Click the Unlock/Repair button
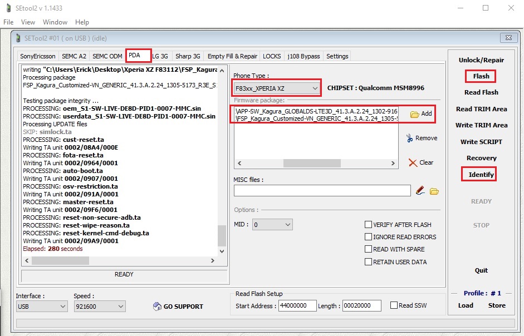This screenshot has height=336, width=524. 481,60
